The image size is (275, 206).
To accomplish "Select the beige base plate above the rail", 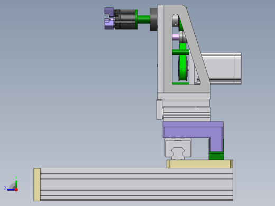I will 200,164.
